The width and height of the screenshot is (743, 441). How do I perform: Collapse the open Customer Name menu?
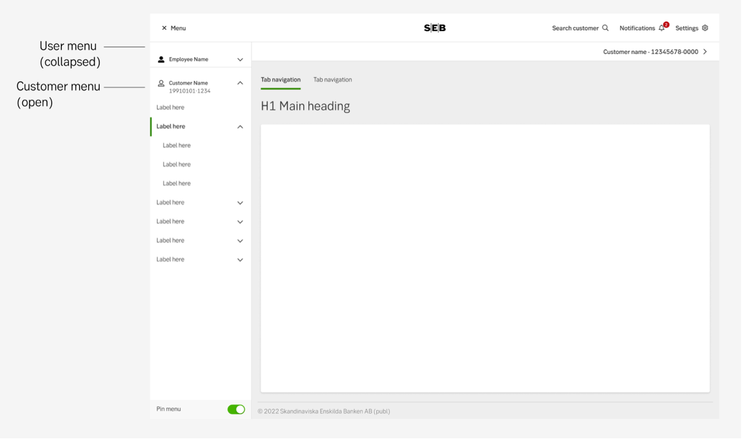point(239,83)
